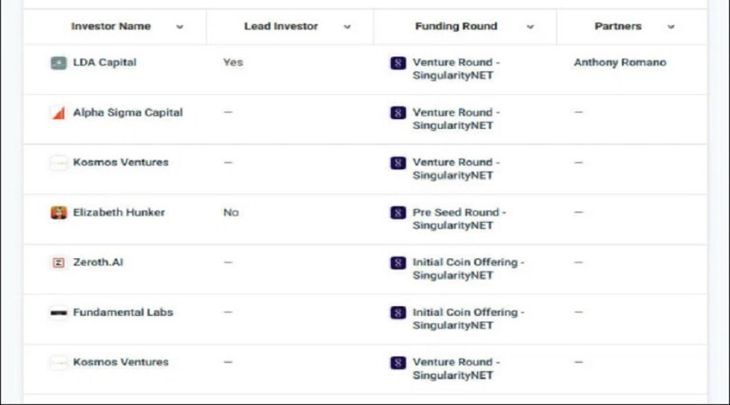Click SingularityNET icon in Pre Seed Round row

[398, 213]
